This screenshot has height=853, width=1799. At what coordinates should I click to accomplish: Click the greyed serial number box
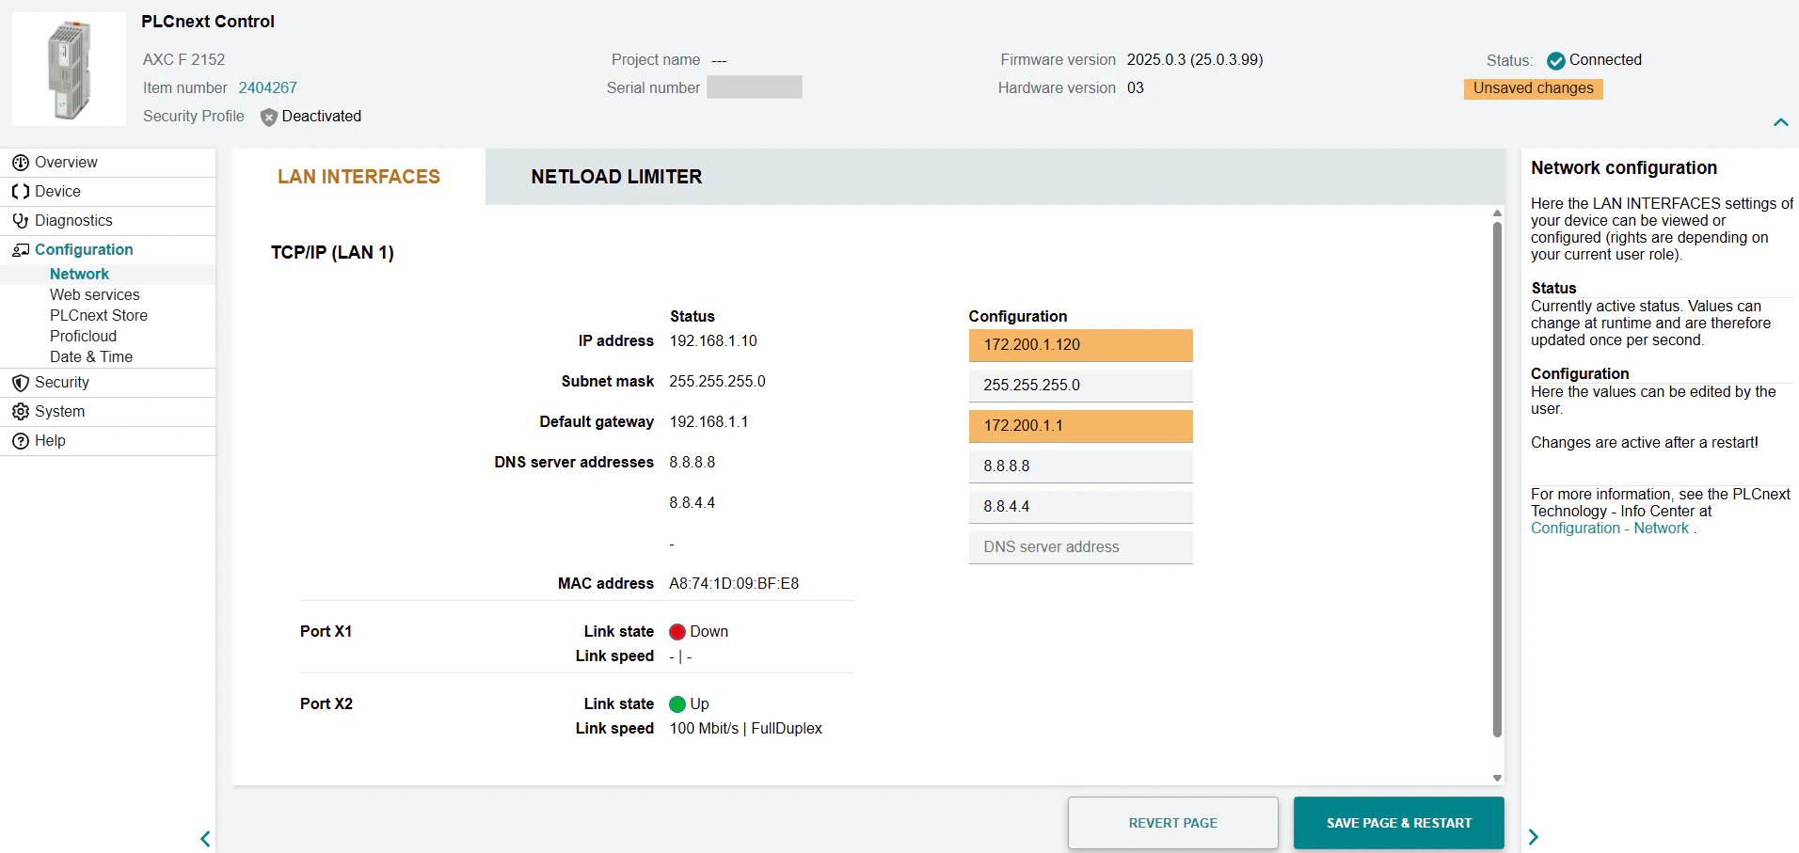(755, 87)
